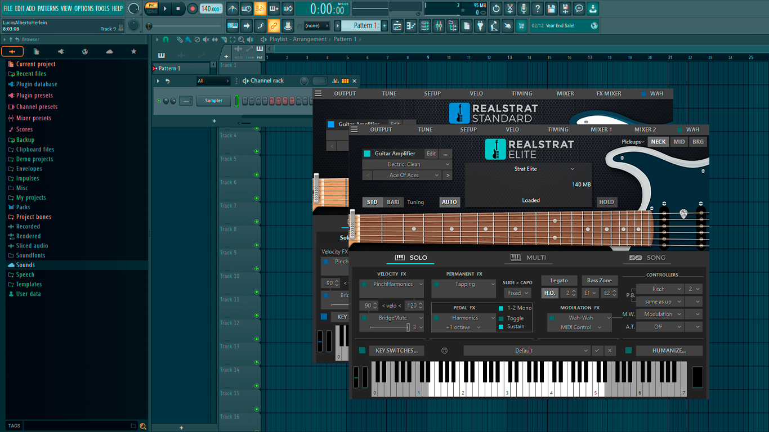Open the channel rack toolbar icon
Screen dimensions: 769x432
(425, 25)
